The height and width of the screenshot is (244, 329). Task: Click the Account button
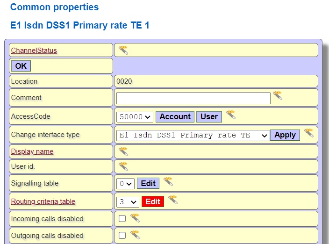pyautogui.click(x=175, y=117)
